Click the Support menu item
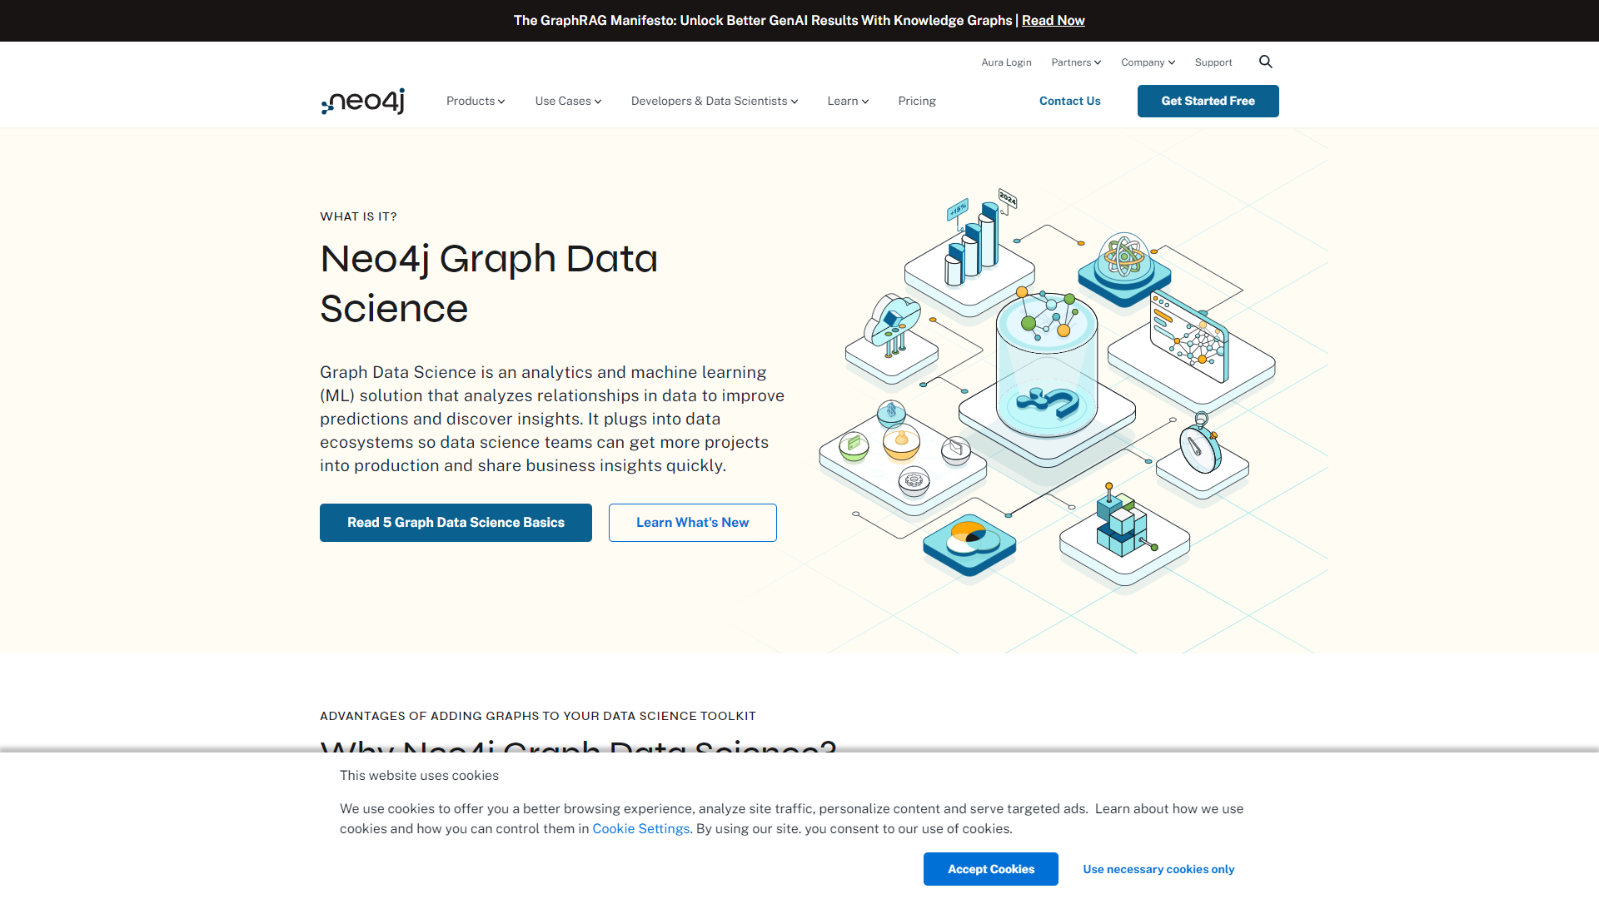Screen dimensions: 1599x899 [x=1213, y=62]
